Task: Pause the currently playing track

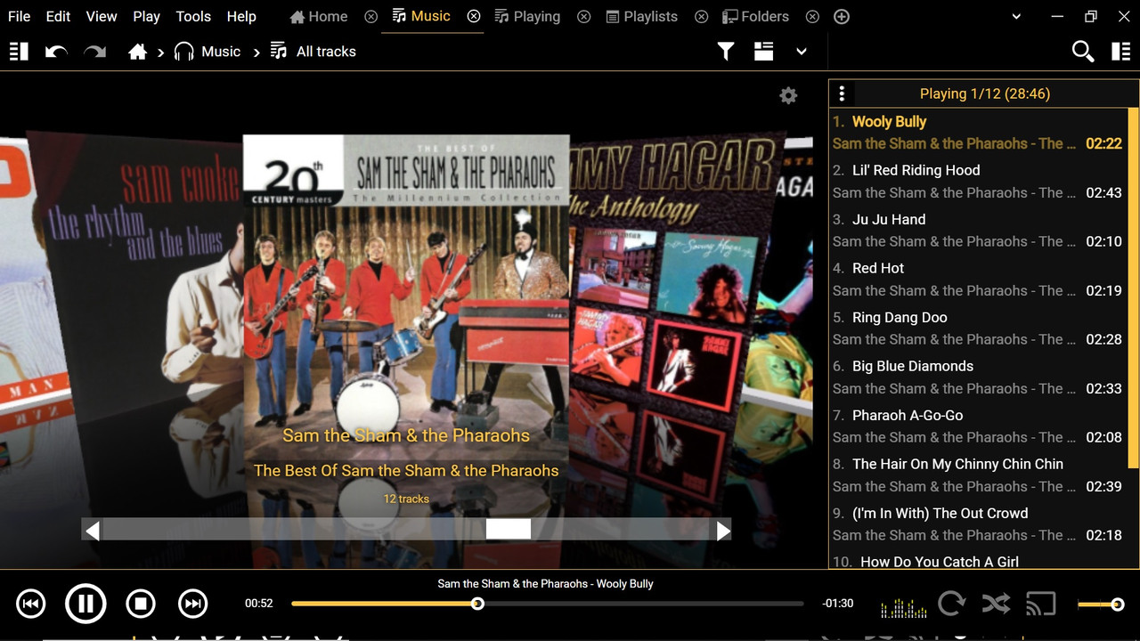Action: [x=85, y=603]
